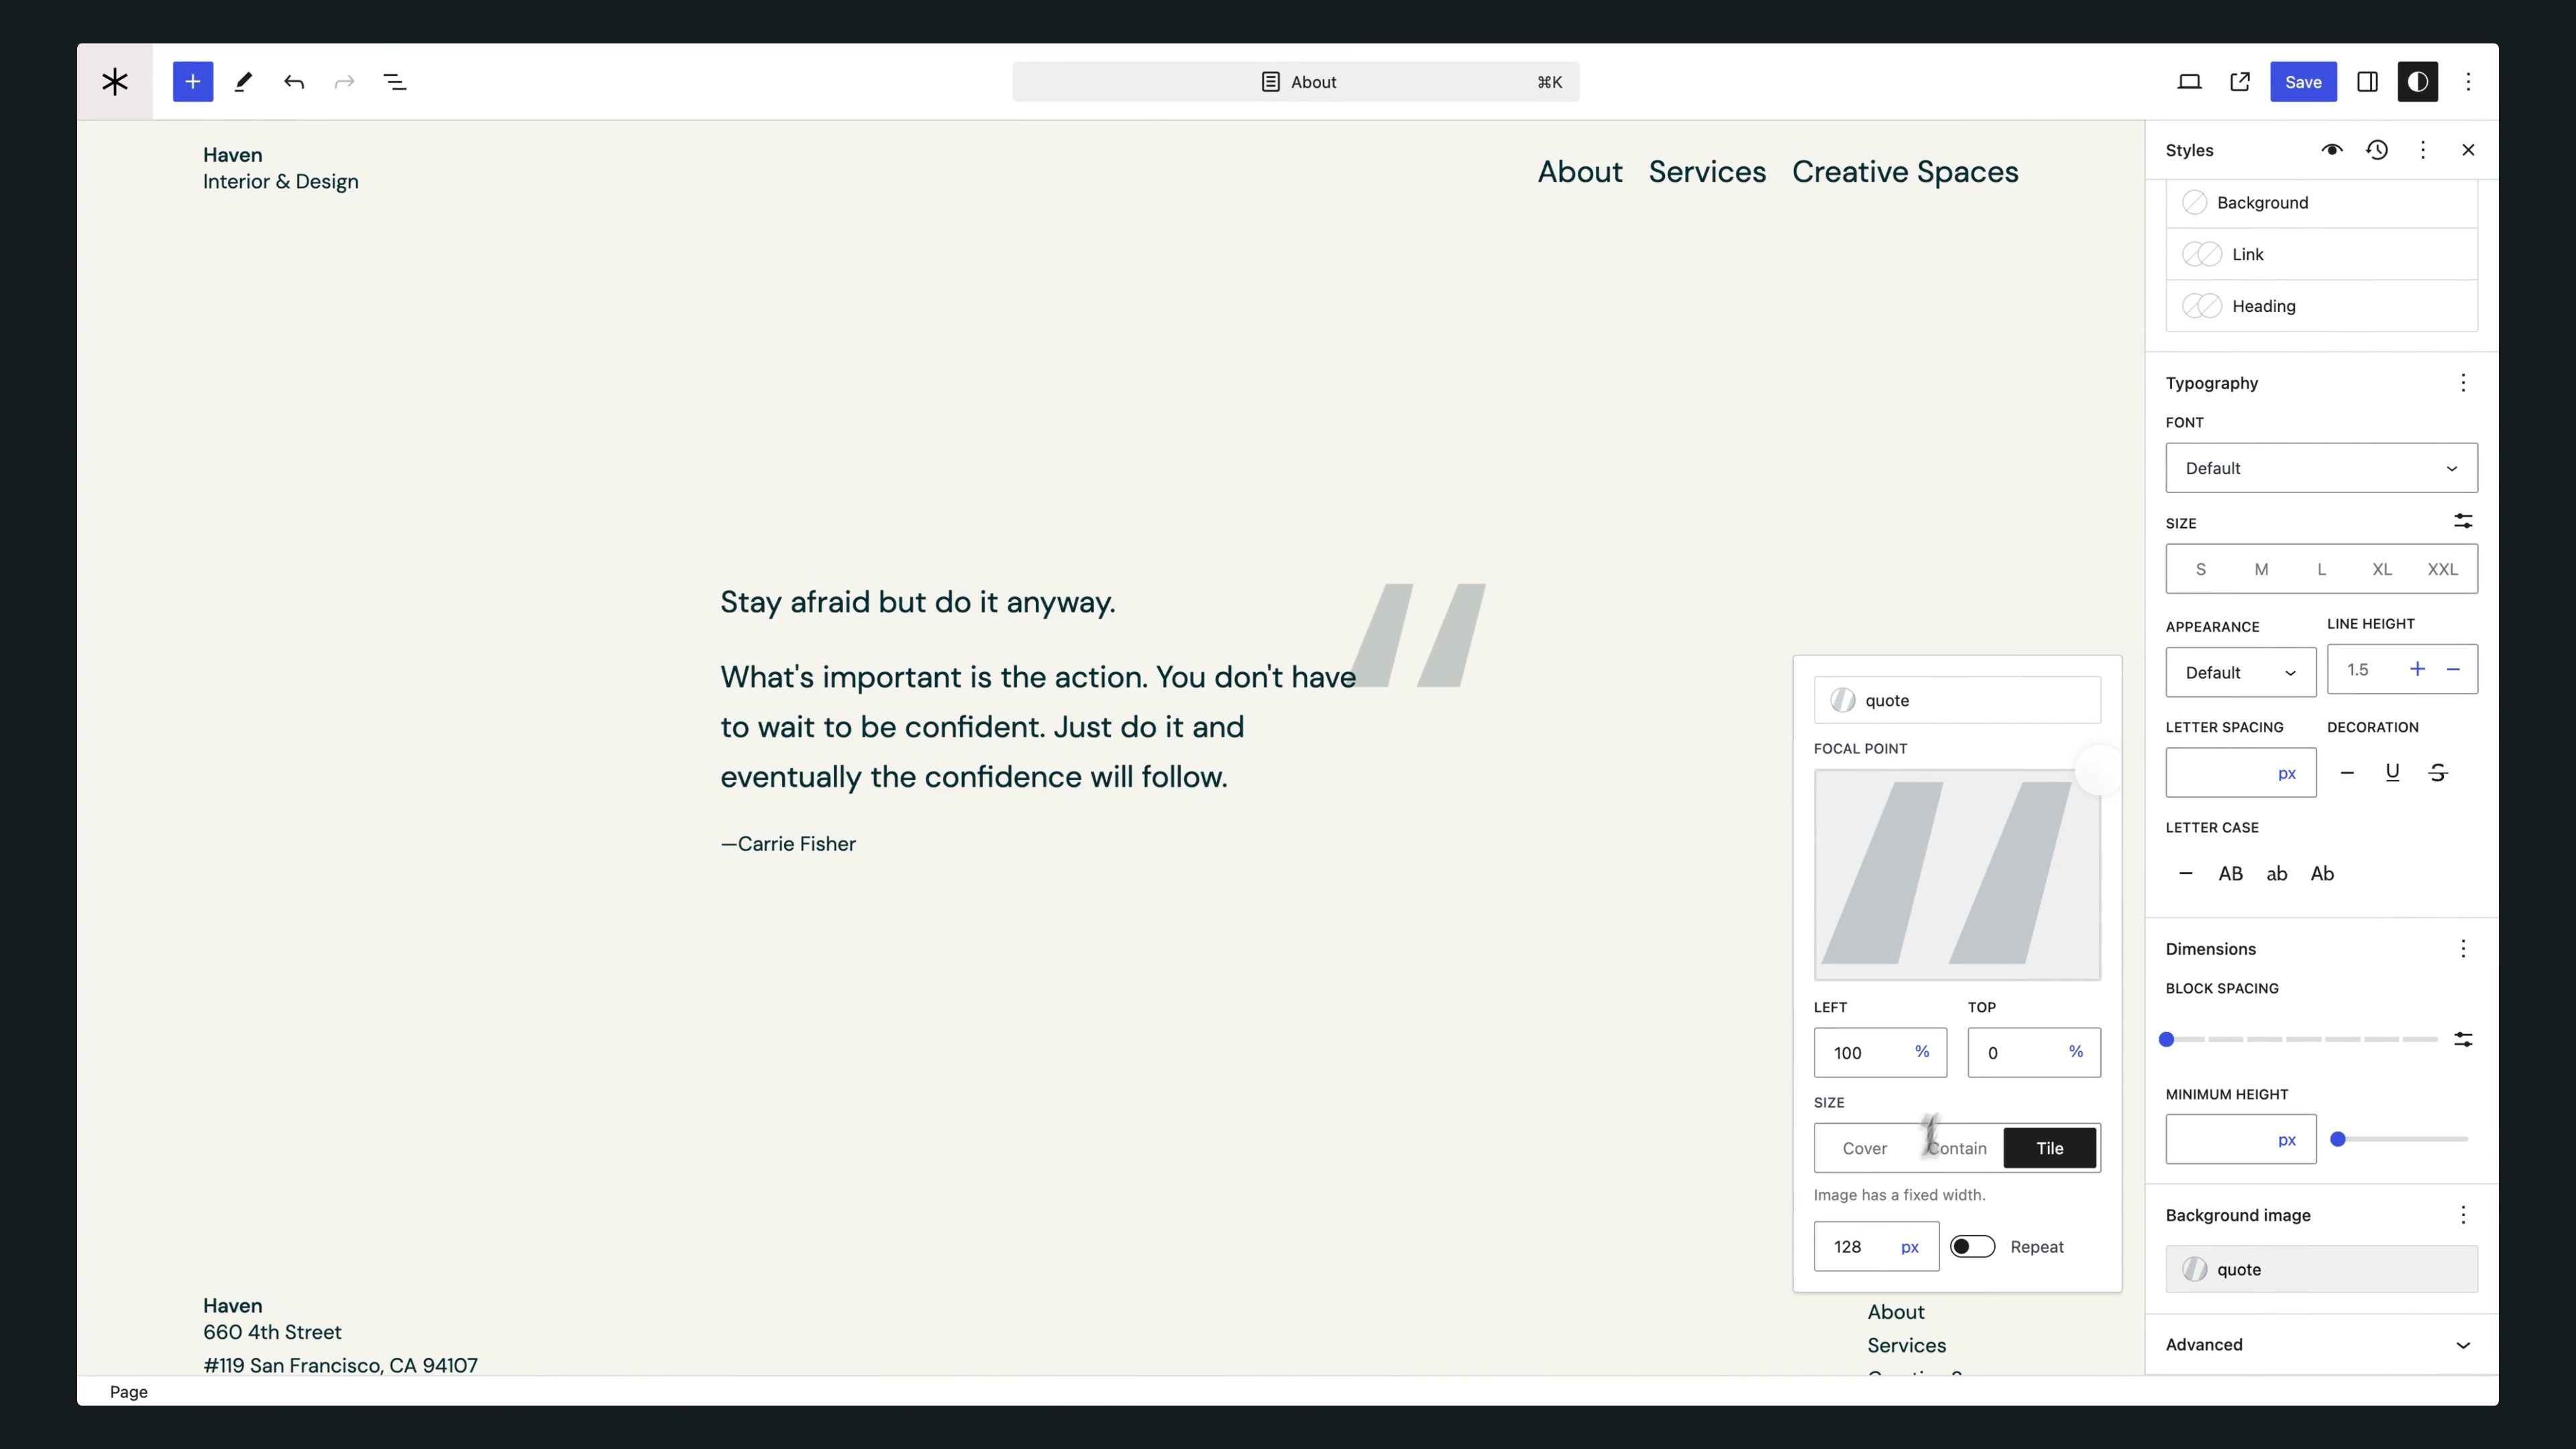Enable the Repeat toggle switch
Image resolution: width=2576 pixels, height=1449 pixels.
click(x=1972, y=1247)
